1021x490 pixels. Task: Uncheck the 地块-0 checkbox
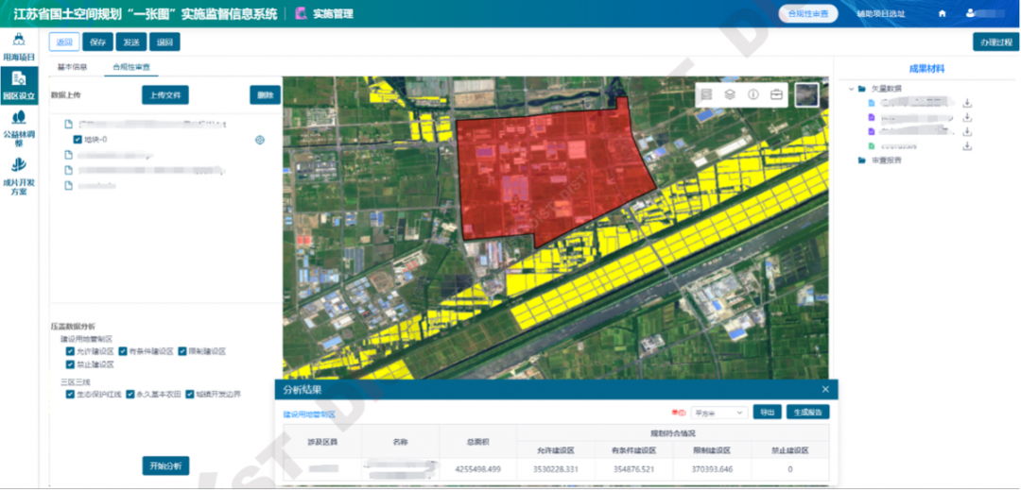point(78,140)
